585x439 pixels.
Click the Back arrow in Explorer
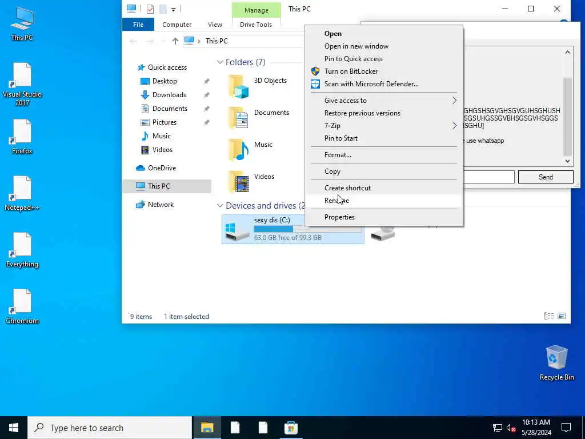[133, 41]
